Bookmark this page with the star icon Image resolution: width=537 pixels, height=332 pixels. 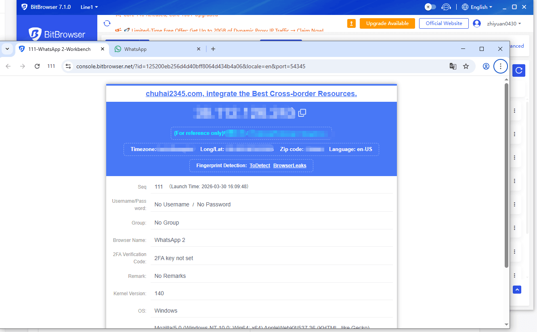(466, 66)
